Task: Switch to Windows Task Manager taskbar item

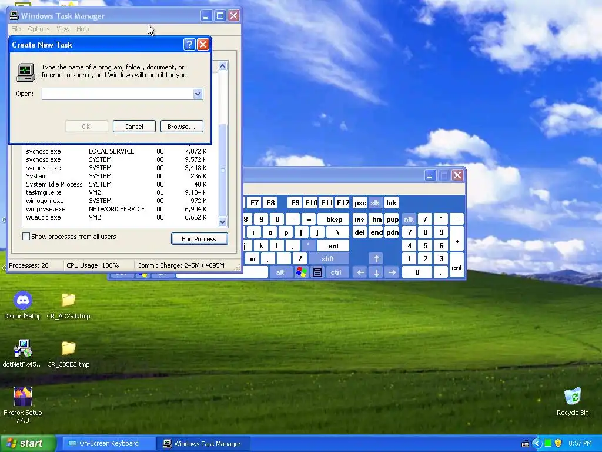Action: pyautogui.click(x=203, y=443)
